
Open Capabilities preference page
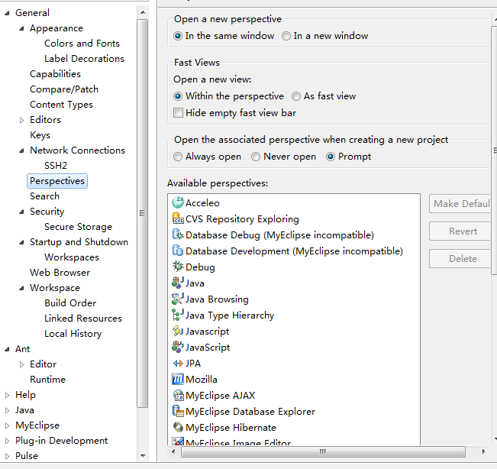pyautogui.click(x=55, y=74)
